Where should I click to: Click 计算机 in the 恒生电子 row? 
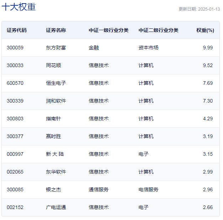(x=146, y=83)
